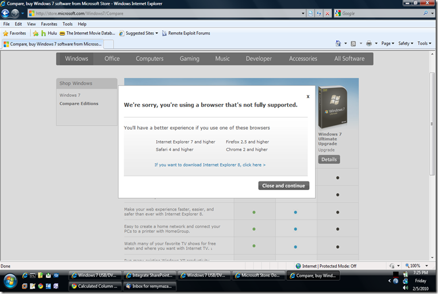This screenshot has width=438, height=294.
Task: Open the View menu
Action: pos(31,24)
